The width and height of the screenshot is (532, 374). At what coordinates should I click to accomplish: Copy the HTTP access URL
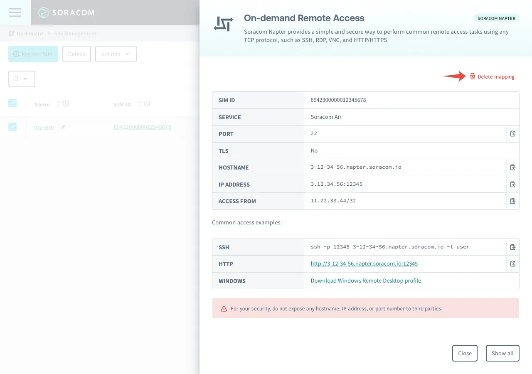point(513,264)
